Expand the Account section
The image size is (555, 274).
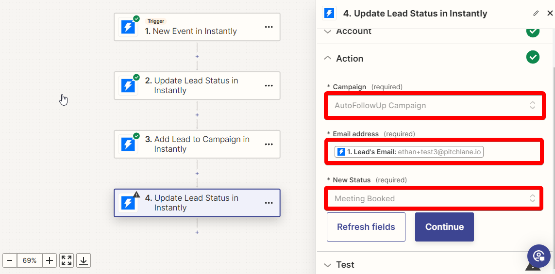point(328,32)
